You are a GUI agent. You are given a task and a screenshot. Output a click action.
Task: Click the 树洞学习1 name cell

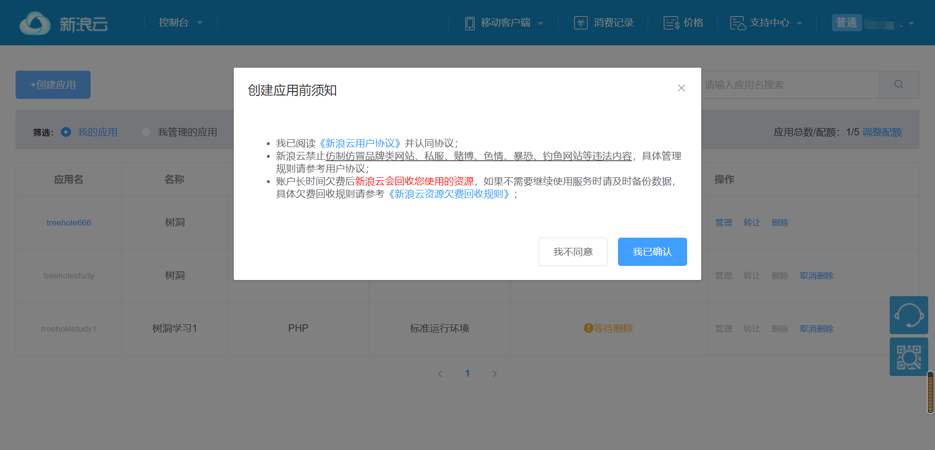174,328
